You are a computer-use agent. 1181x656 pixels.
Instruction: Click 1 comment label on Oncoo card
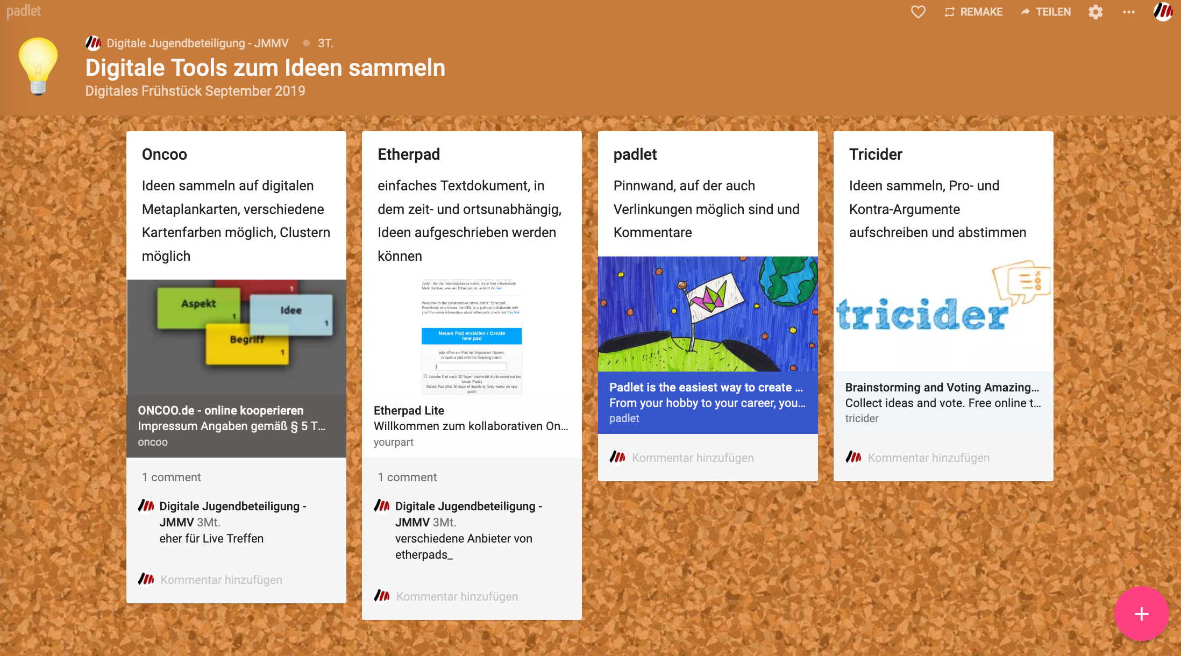(x=172, y=477)
